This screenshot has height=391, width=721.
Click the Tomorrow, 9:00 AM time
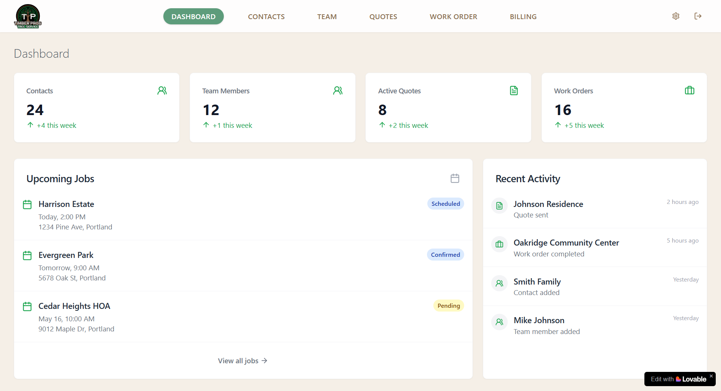[x=69, y=268]
